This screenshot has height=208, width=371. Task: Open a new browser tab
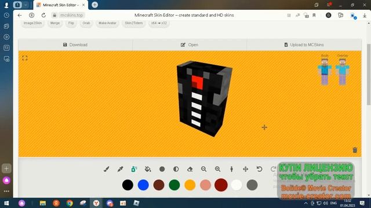point(94,5)
